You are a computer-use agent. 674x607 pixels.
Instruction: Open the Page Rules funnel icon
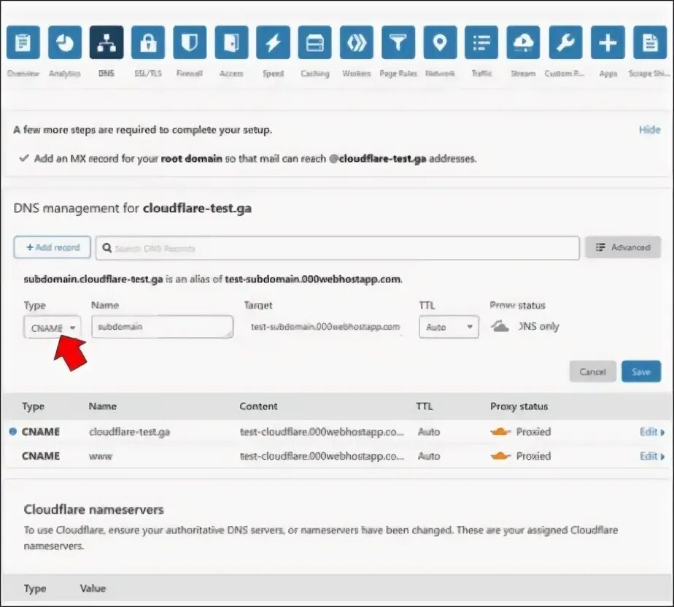click(398, 42)
